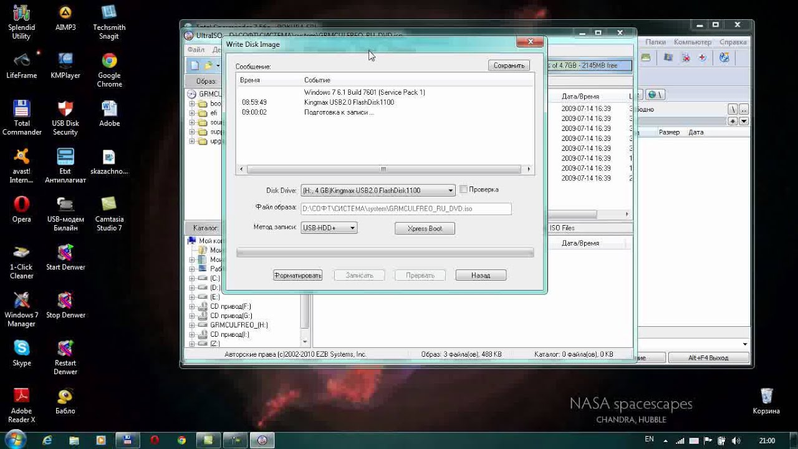Viewport: 798px width, 449px height.
Task: Open the Файл menu in UltraISO
Action: [x=196, y=50]
